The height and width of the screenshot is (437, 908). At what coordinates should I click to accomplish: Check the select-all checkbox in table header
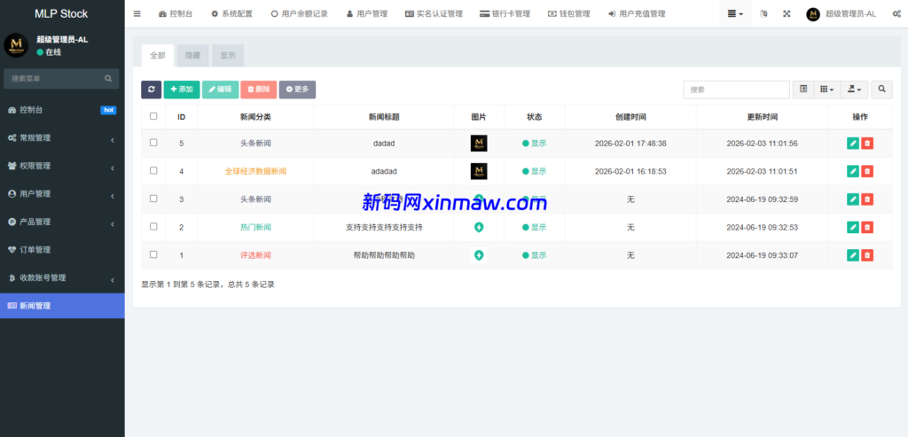[153, 116]
